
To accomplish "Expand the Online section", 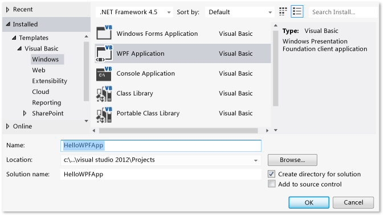I will click(x=7, y=126).
